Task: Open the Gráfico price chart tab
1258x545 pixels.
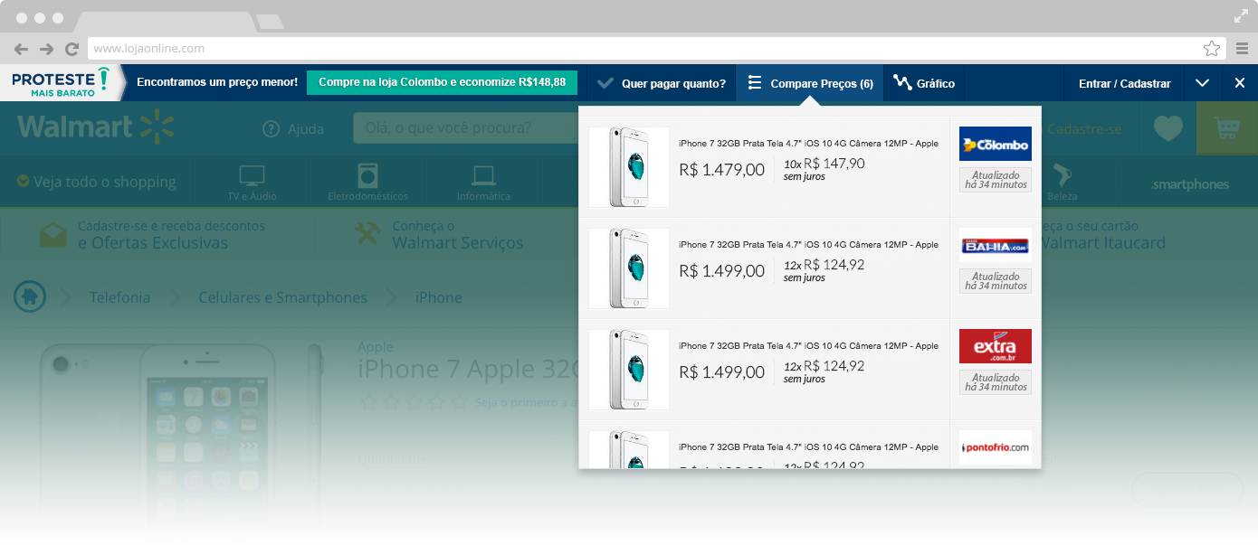Action: tap(924, 83)
